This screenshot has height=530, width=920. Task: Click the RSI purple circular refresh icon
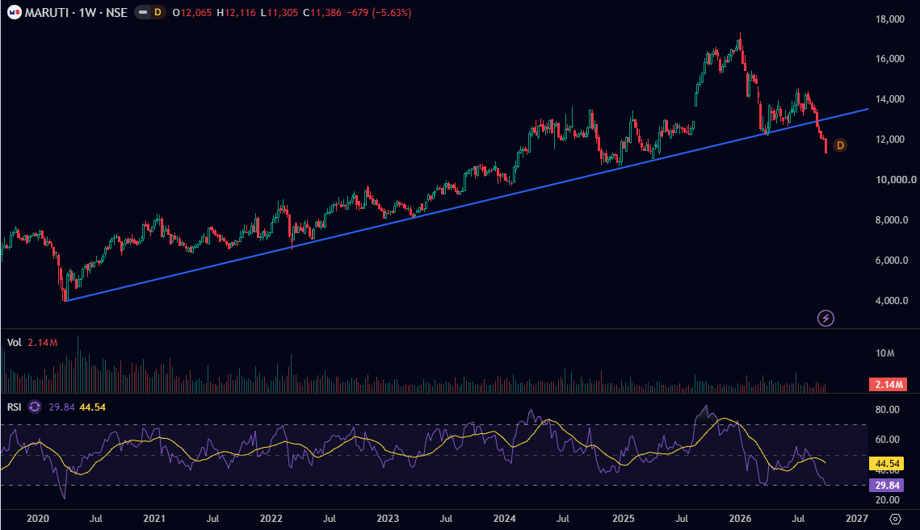tap(35, 407)
